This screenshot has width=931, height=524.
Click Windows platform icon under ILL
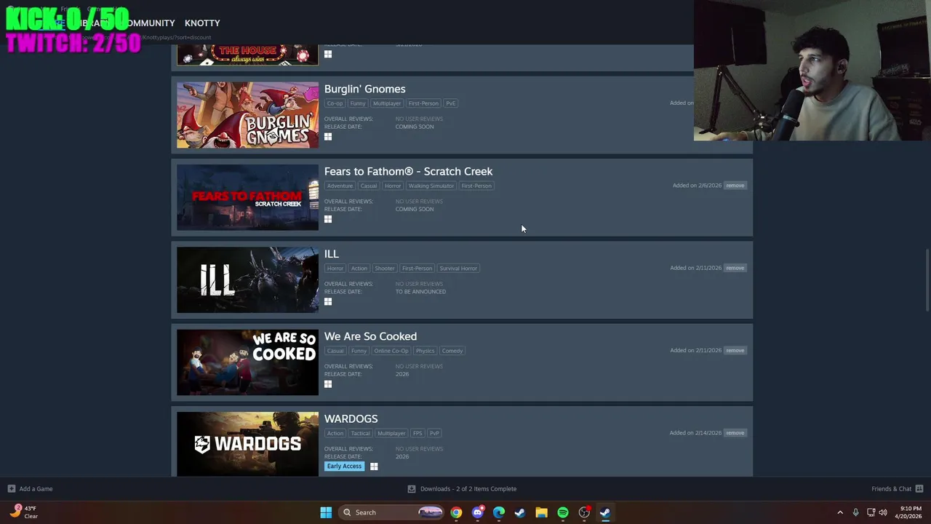328,301
